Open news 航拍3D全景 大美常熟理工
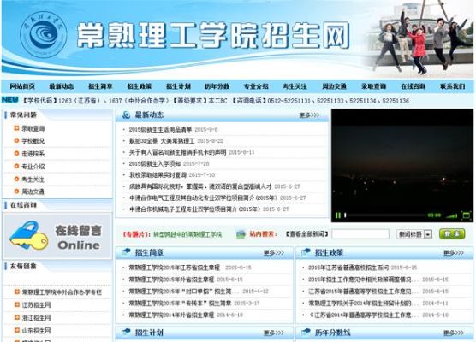This screenshot has width=476, height=342. (x=162, y=141)
